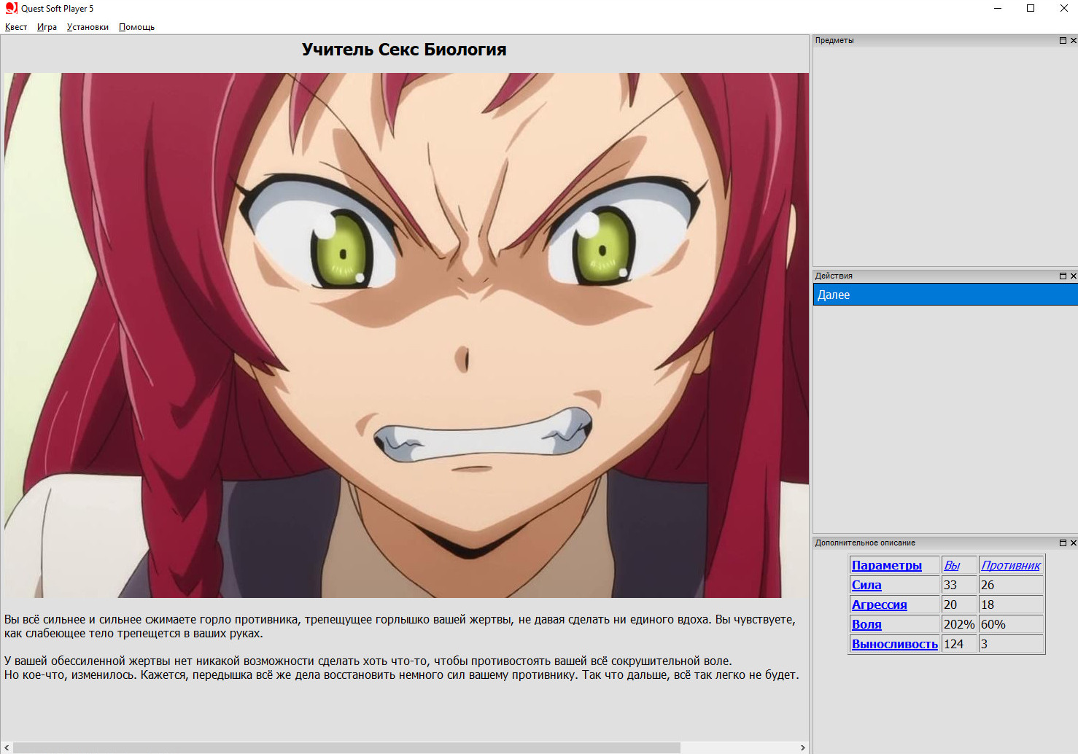
Task: Open the Квест menu
Action: pos(16,27)
